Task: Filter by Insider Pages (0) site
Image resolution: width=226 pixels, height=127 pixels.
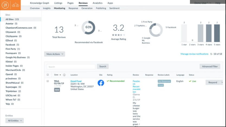Action: (14, 66)
